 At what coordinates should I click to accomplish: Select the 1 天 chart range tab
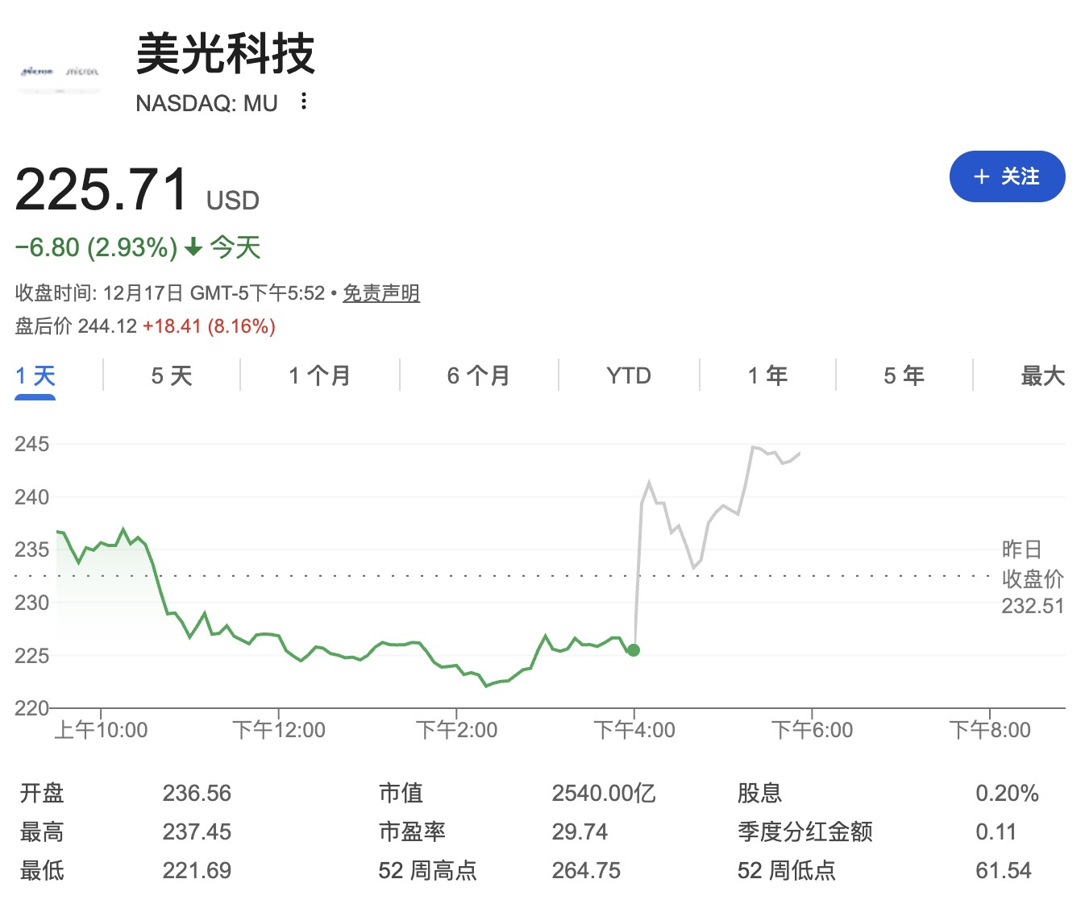point(35,375)
